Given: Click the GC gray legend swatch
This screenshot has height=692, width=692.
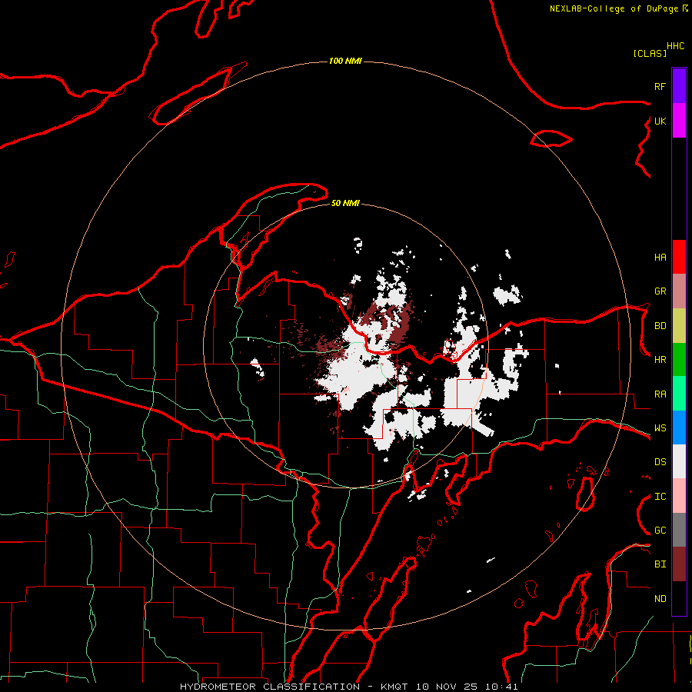Looking at the screenshot, I should pos(679,530).
